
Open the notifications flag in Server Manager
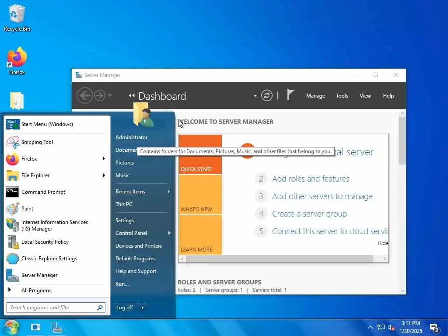click(290, 94)
